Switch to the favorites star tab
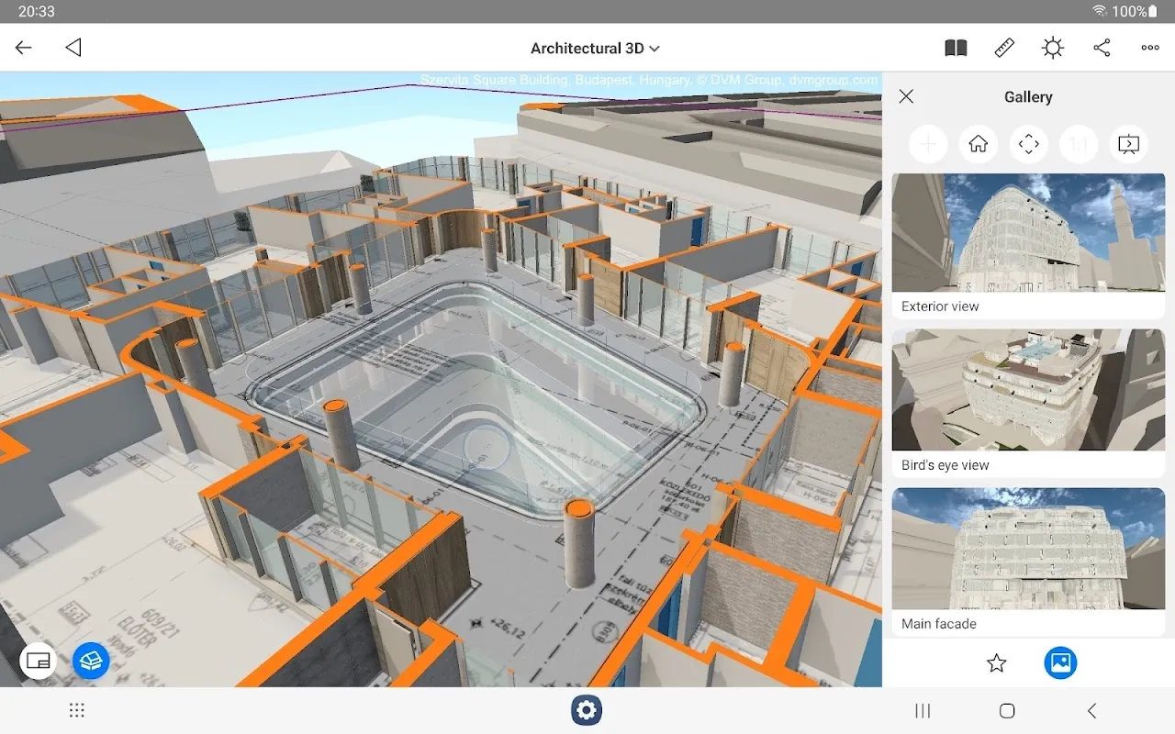The width and height of the screenshot is (1175, 734). click(x=996, y=662)
